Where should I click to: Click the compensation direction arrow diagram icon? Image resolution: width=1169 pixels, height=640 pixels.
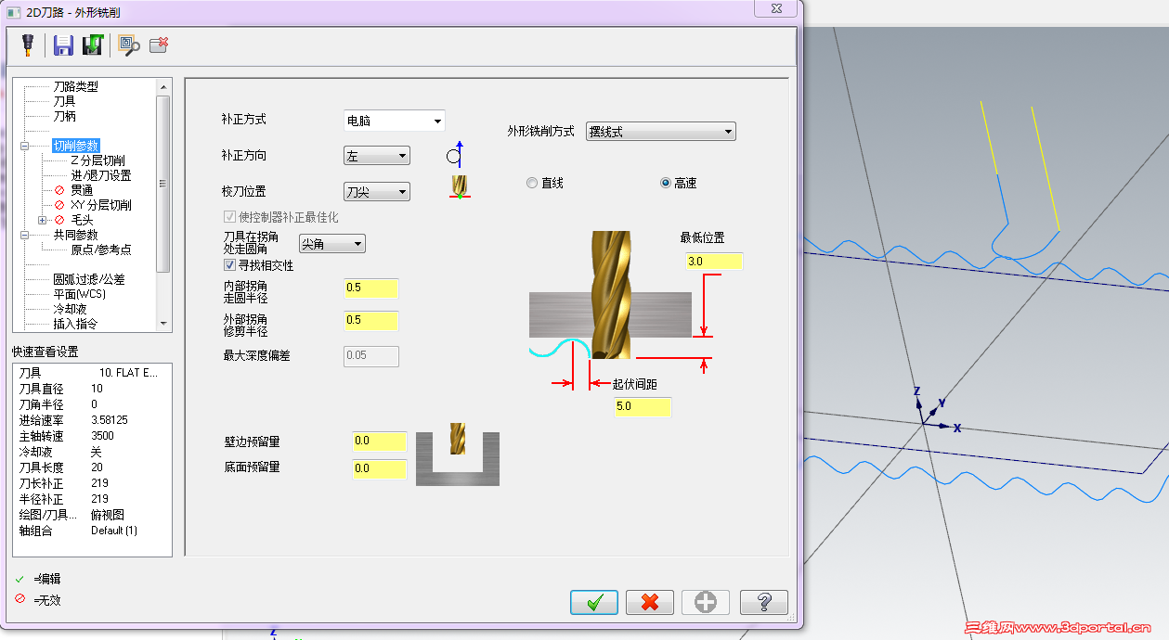(x=455, y=156)
